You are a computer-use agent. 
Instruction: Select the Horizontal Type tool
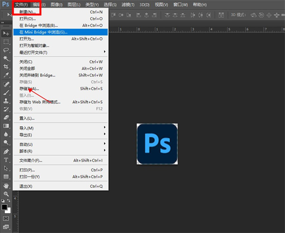coord(6,160)
